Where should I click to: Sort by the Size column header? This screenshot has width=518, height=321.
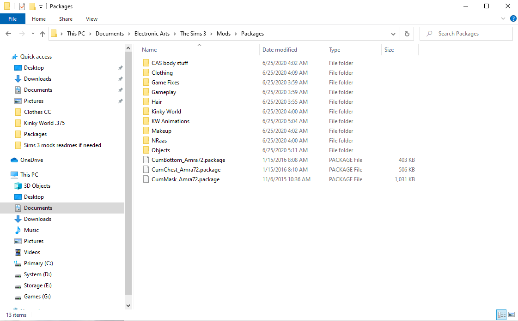[389, 50]
